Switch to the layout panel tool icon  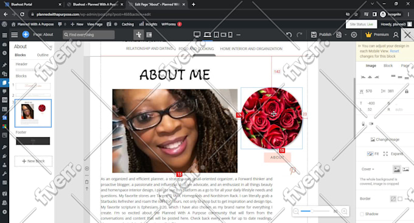(149, 35)
